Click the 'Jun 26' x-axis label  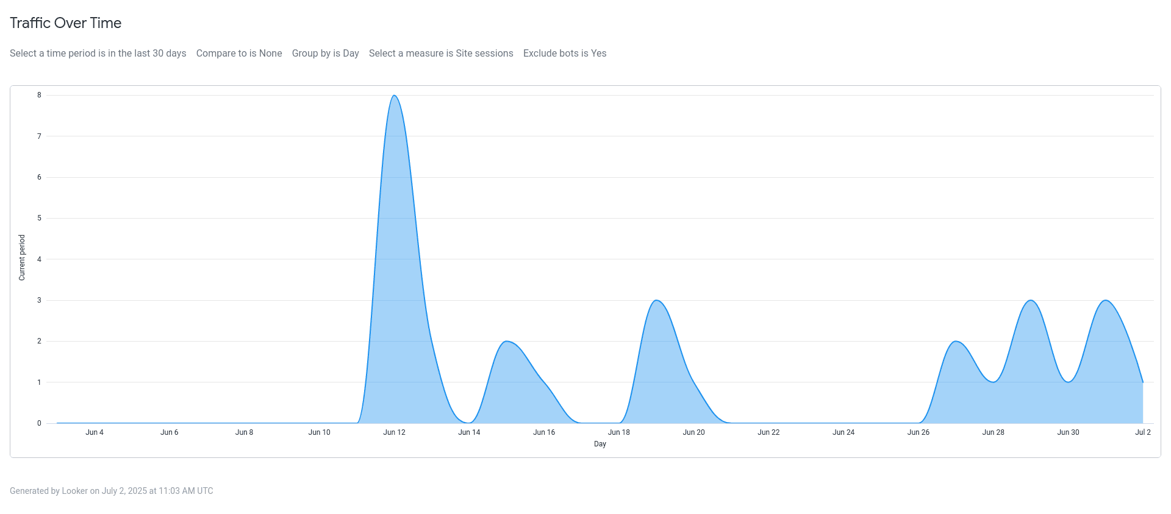[919, 432]
